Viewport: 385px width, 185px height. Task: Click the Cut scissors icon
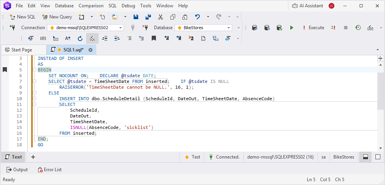(161, 17)
